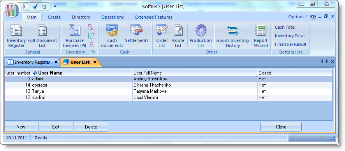Open Purchase Invoices (PI)

click(74, 36)
